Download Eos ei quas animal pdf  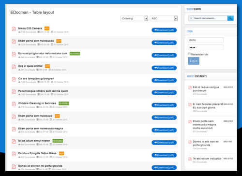tap(164, 68)
